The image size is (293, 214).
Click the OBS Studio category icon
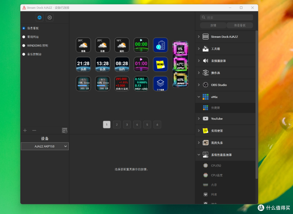tap(206, 85)
